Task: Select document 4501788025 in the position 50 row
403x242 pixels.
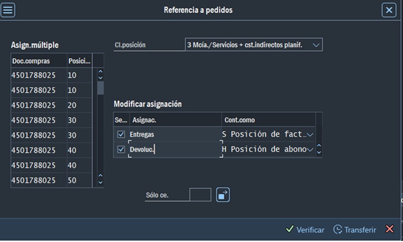Action: 39,180
